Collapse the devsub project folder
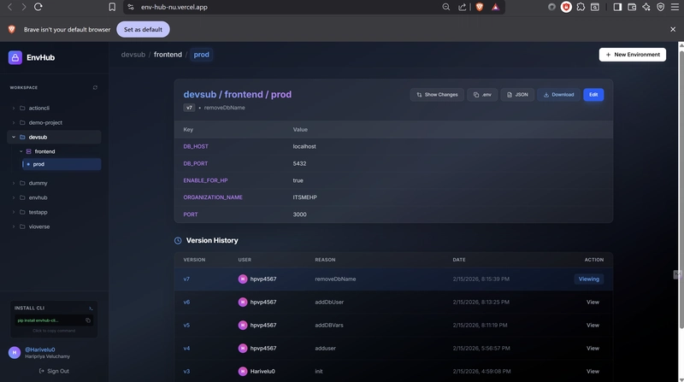This screenshot has height=382, width=684. click(14, 137)
